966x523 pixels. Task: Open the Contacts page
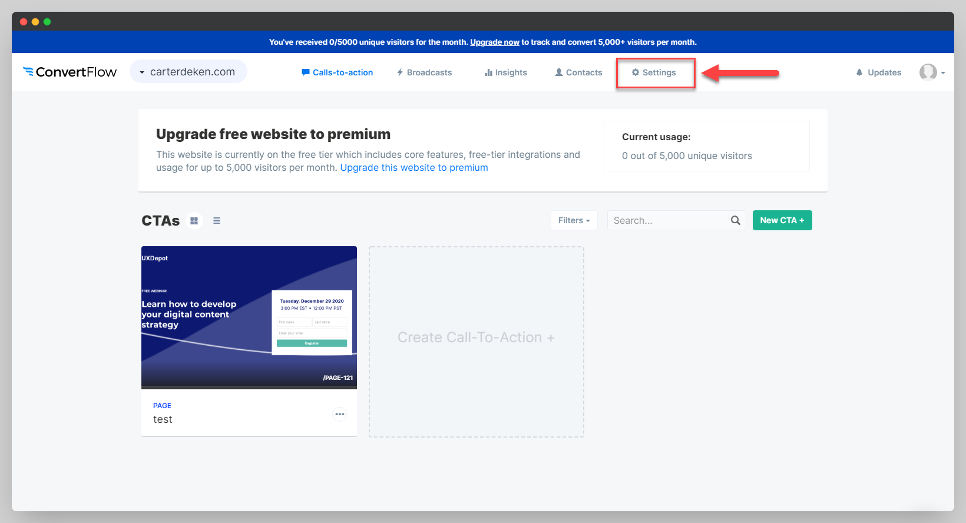(x=578, y=72)
